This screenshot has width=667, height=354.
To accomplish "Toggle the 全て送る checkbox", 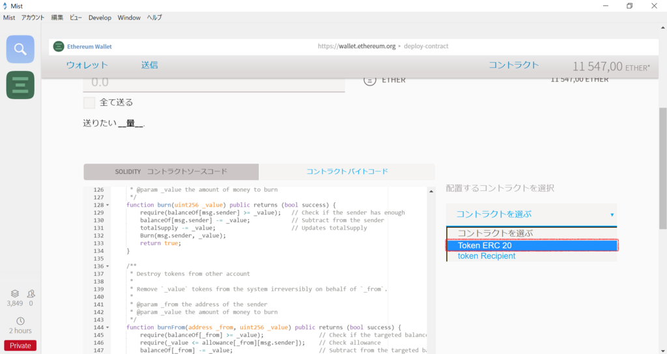I will [x=89, y=102].
